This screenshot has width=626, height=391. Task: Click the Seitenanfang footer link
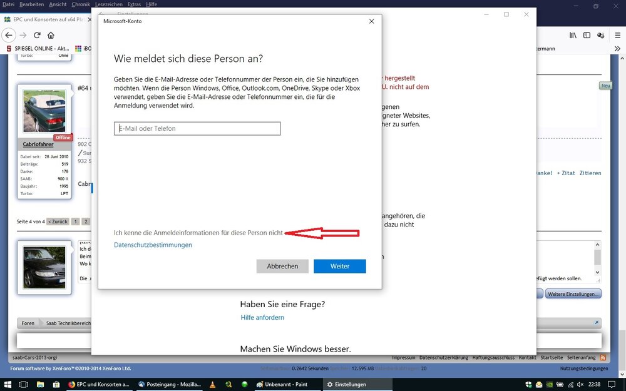[x=582, y=358]
